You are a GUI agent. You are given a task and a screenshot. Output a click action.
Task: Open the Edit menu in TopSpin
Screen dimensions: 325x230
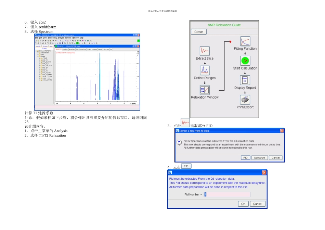(x=40, y=38)
